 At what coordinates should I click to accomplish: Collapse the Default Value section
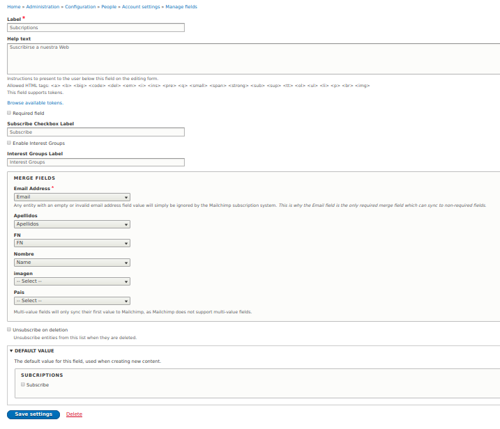[33, 351]
